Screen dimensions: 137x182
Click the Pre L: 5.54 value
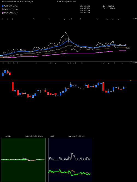[x=85, y=10]
